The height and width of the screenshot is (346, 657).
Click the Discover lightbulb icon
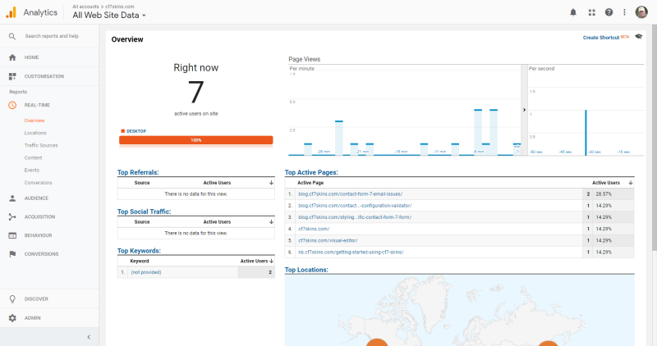coord(12,299)
